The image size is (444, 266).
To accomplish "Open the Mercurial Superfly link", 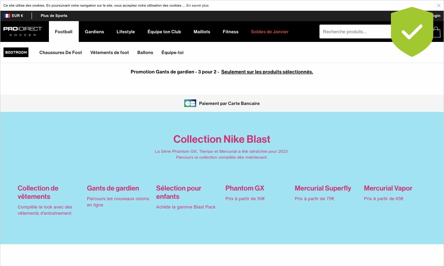I will click(x=323, y=188).
